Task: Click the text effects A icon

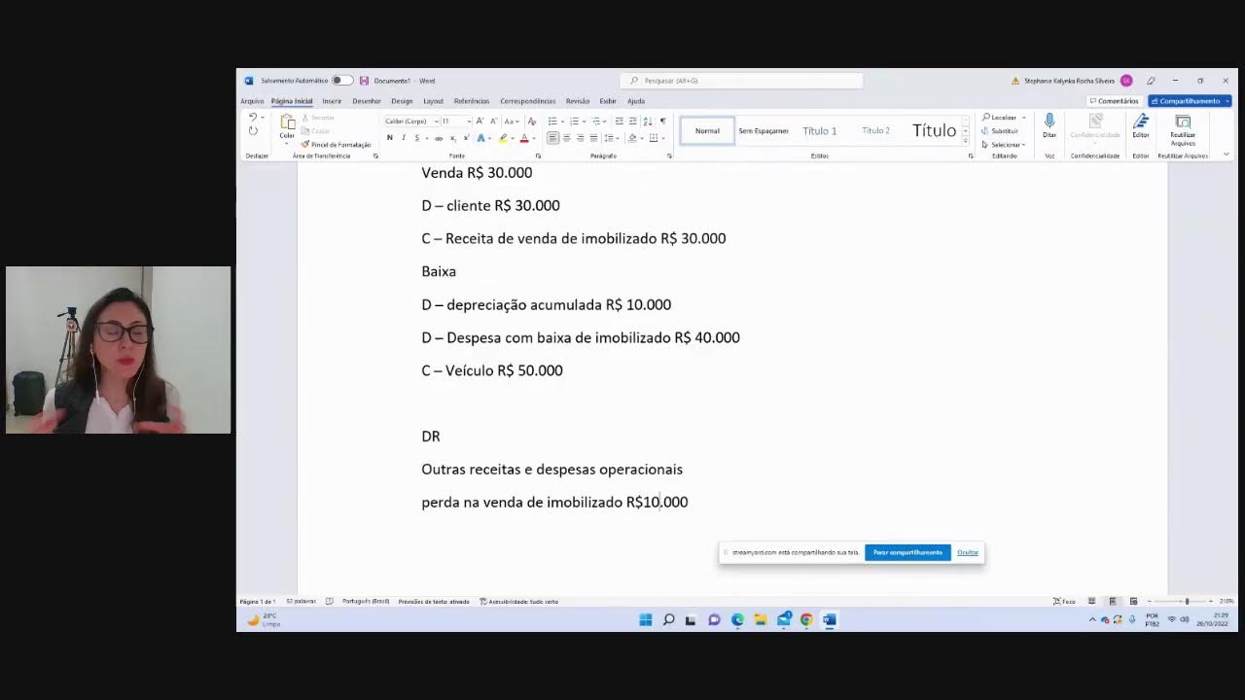Action: pos(480,138)
